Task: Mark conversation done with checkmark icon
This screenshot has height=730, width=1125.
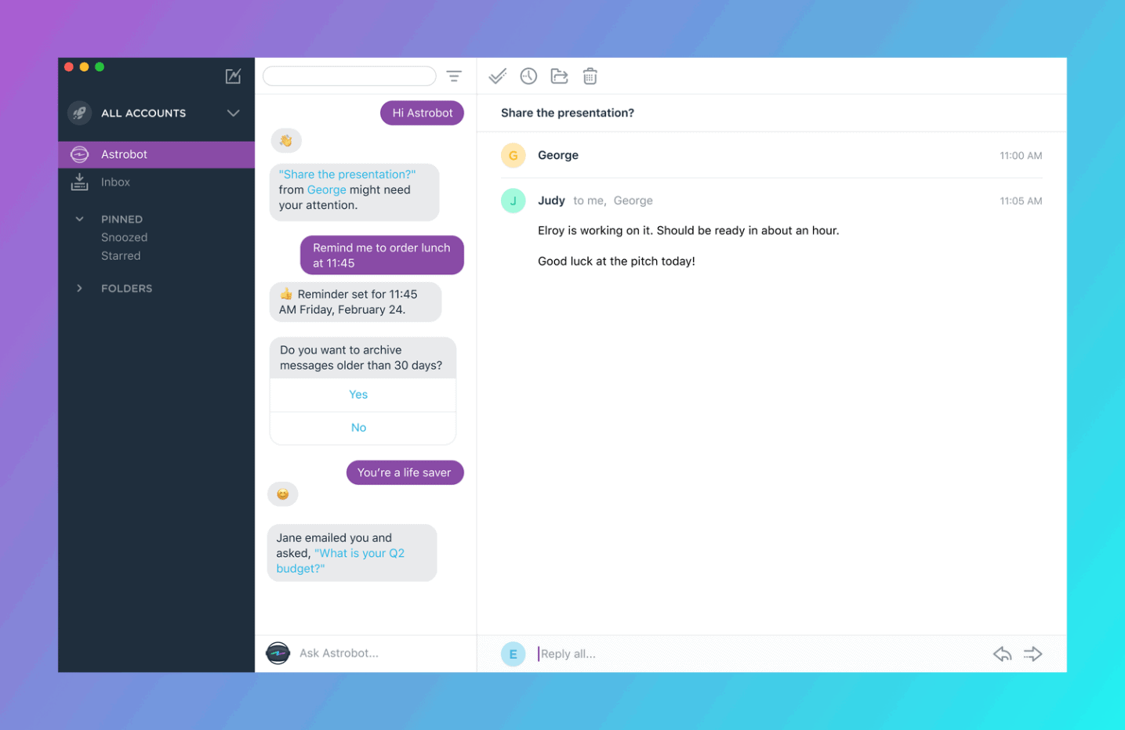Action: point(498,76)
